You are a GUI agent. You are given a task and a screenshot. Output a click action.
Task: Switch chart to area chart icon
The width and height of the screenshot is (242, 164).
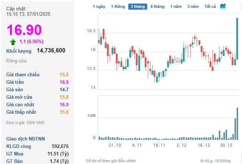[223, 6]
